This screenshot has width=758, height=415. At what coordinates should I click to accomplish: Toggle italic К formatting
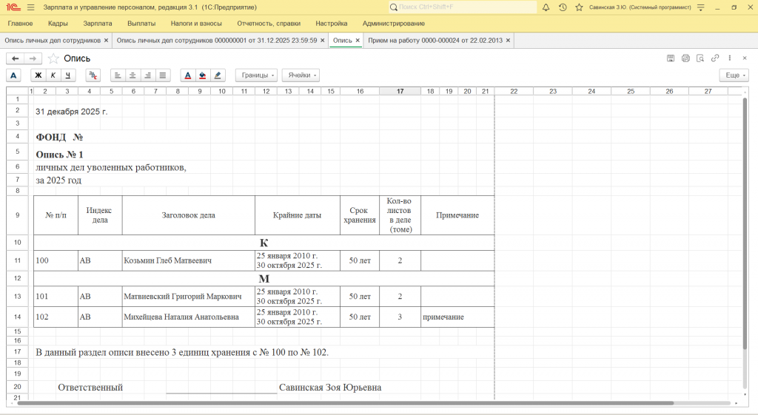[x=53, y=75]
